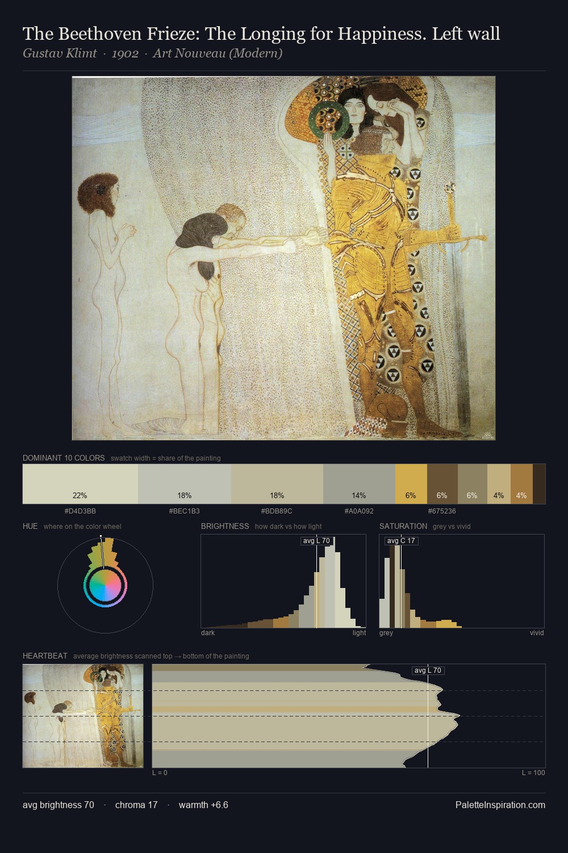Click the DOMINANT 10 COLORS heading
The image size is (568, 853).
pyautogui.click(x=64, y=458)
